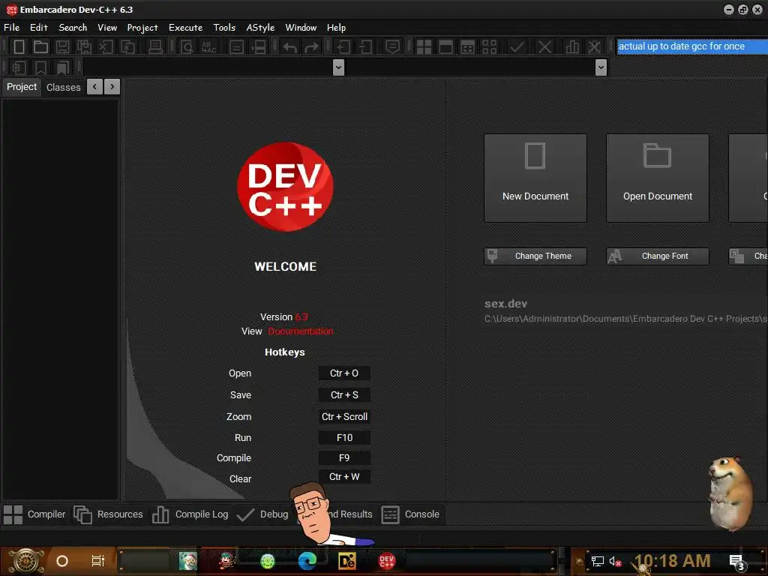Screen dimensions: 768x576
Task: Open the Tools menu
Action: (224, 28)
